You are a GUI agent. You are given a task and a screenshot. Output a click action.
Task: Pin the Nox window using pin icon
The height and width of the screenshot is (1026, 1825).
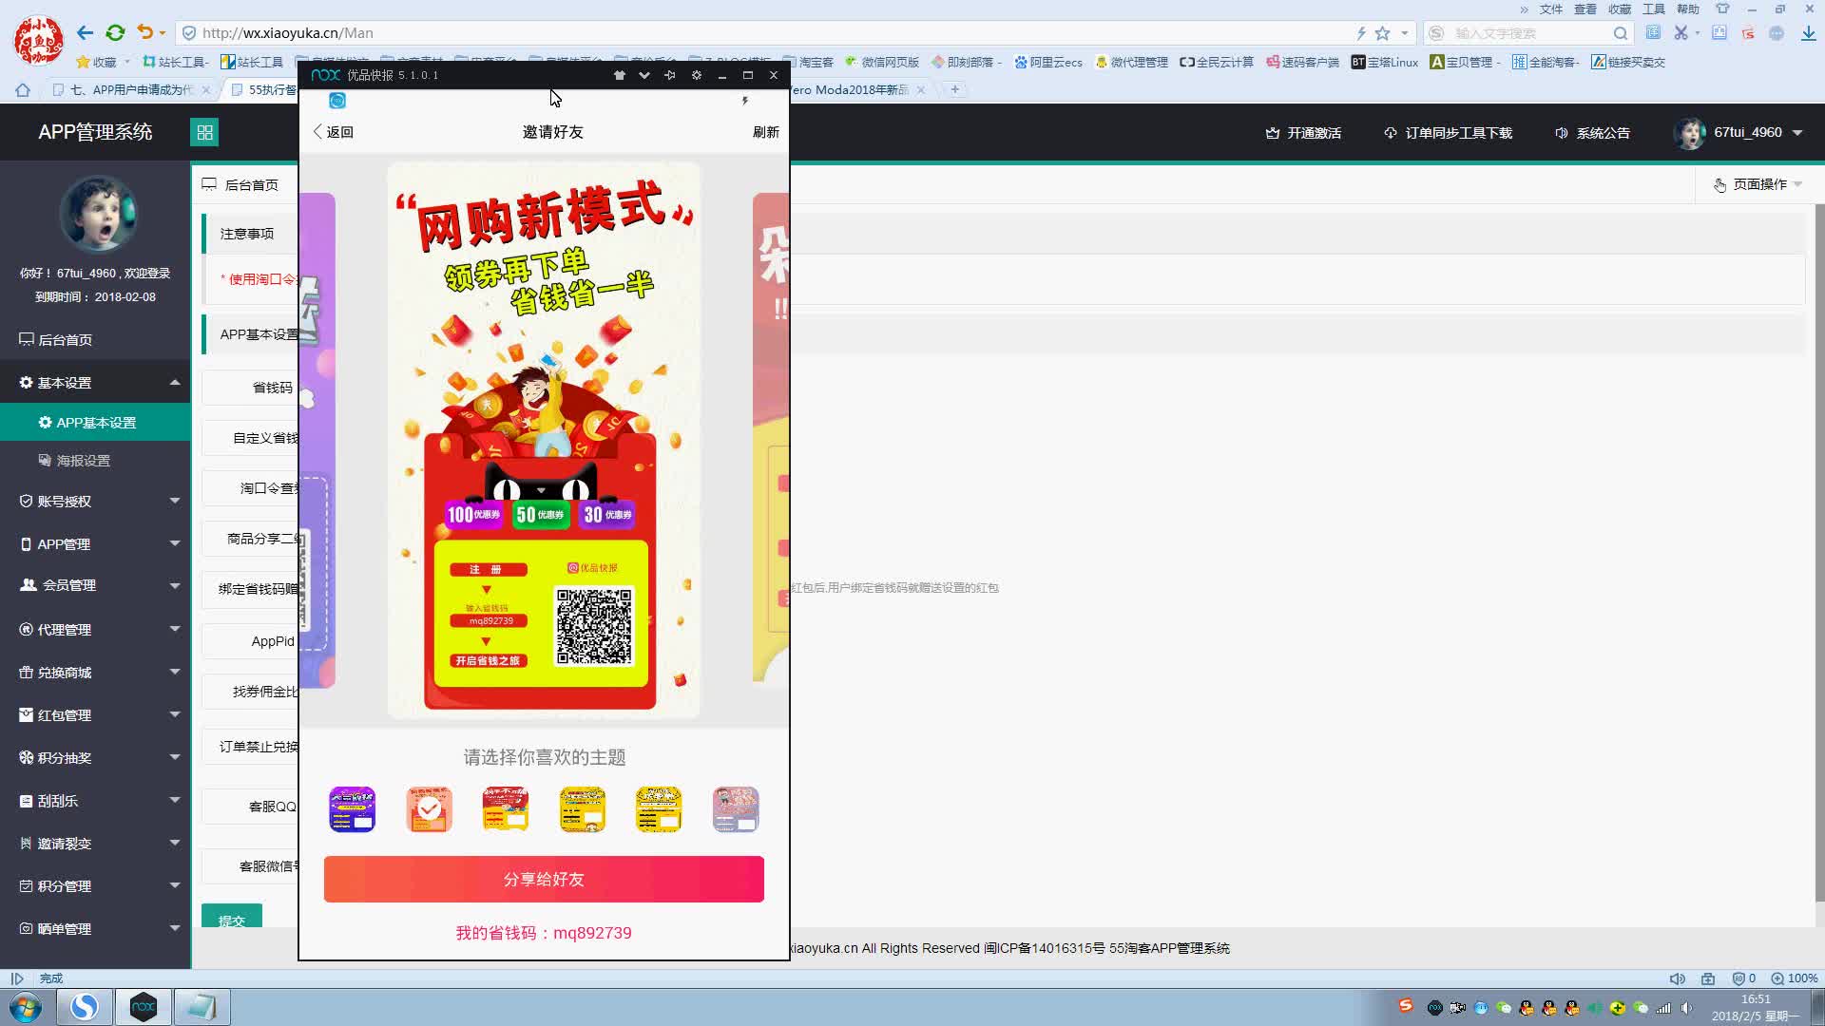671,75
